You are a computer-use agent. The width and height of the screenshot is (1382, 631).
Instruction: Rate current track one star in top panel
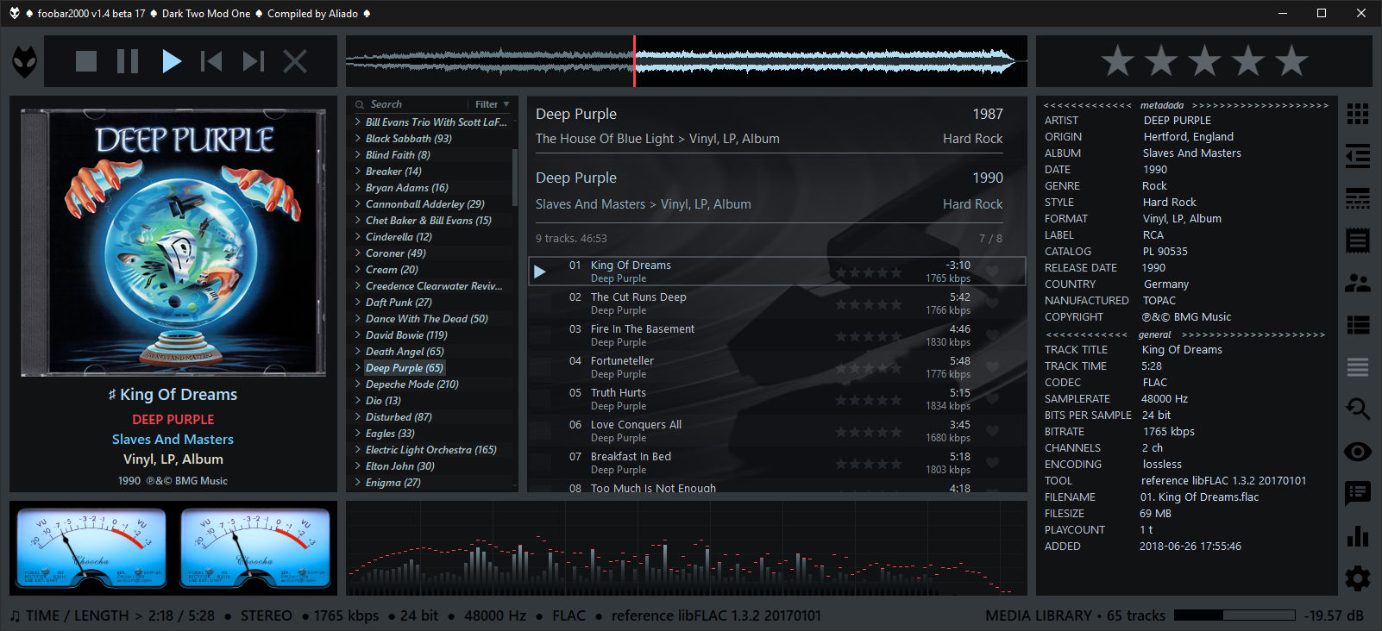[x=1118, y=61]
